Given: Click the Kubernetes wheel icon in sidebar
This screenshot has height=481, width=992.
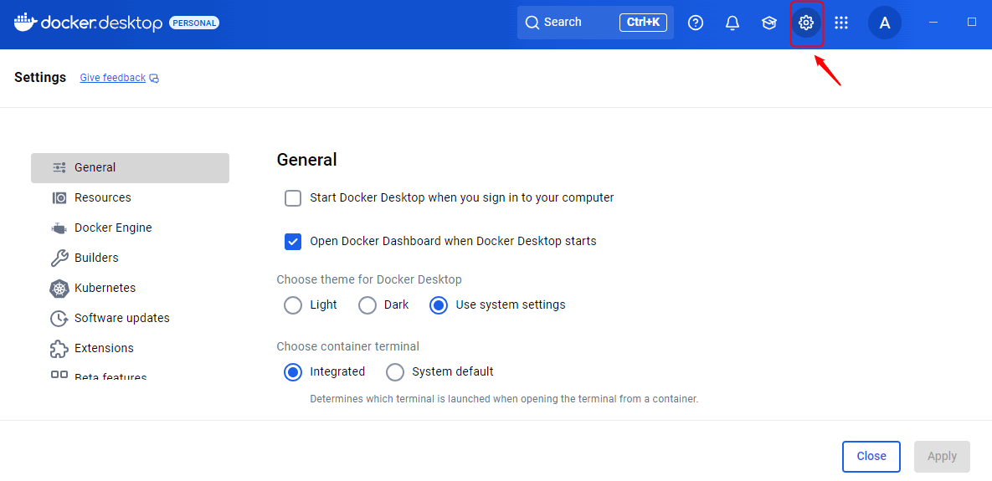Looking at the screenshot, I should point(59,289).
